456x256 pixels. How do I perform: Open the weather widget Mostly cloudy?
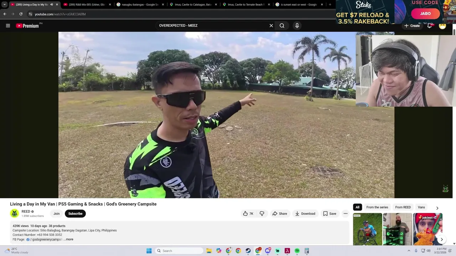pos(17,251)
